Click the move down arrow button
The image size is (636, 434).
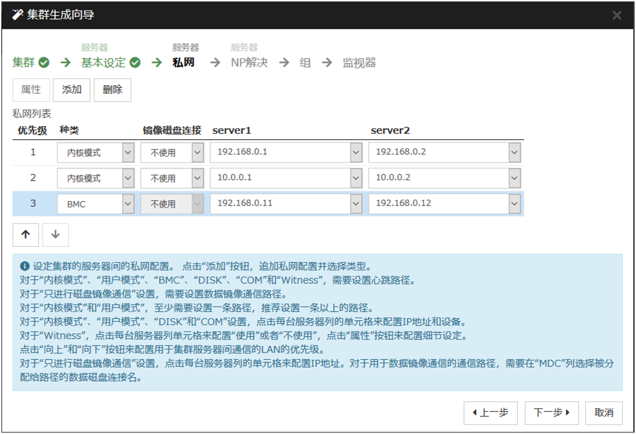click(56, 235)
